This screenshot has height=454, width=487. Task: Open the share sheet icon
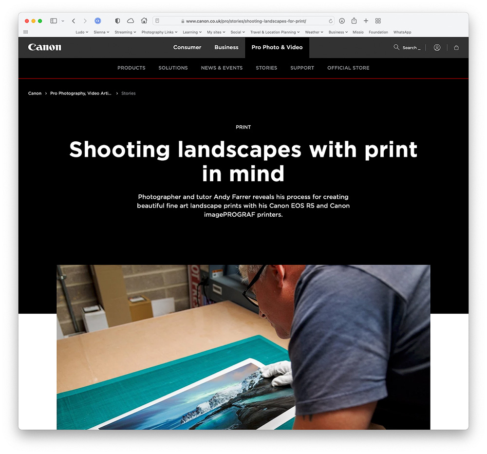(x=354, y=20)
